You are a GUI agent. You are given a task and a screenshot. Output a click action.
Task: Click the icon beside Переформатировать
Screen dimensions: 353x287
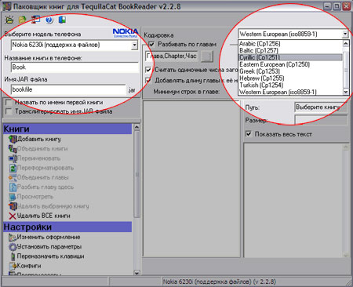tap(13, 168)
